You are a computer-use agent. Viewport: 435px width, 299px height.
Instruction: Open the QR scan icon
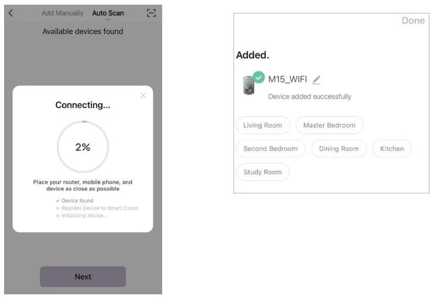(x=151, y=13)
